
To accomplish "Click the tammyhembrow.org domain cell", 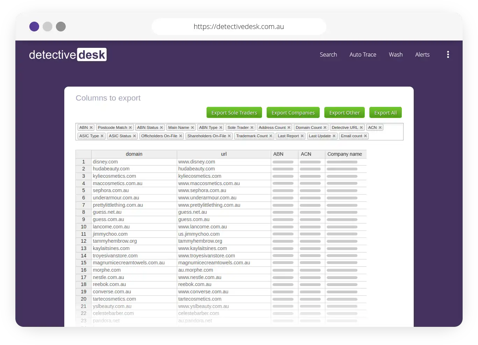I will (x=134, y=241).
